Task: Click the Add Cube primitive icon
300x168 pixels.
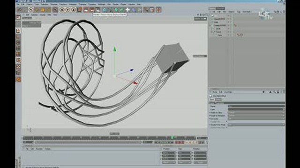Action: [x=105, y=10]
